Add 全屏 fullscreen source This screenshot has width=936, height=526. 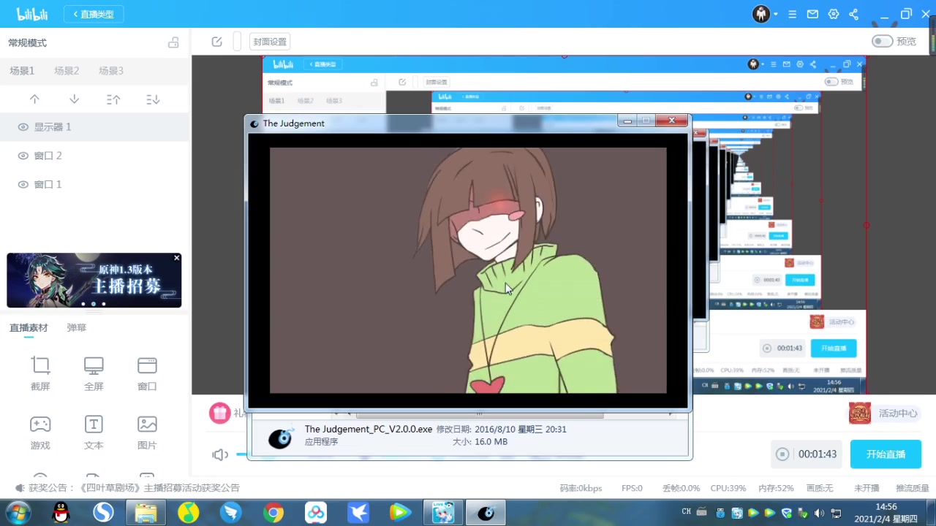(94, 373)
